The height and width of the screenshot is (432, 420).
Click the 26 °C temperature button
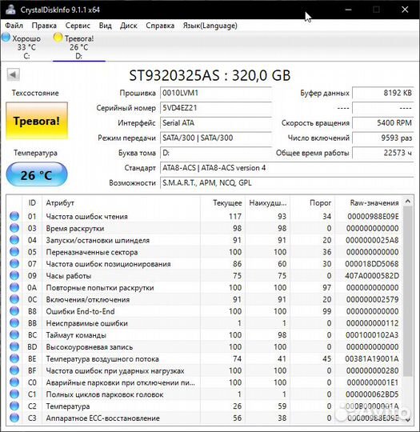(37, 174)
